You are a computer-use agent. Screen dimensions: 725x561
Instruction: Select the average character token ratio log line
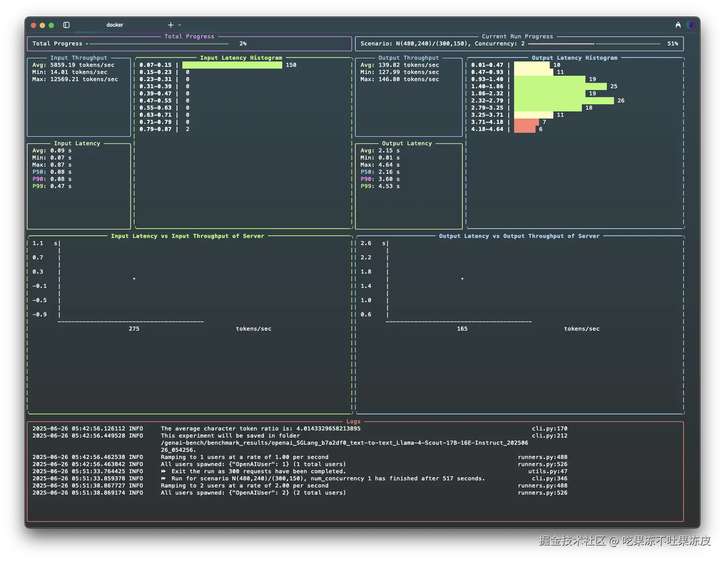pos(261,429)
